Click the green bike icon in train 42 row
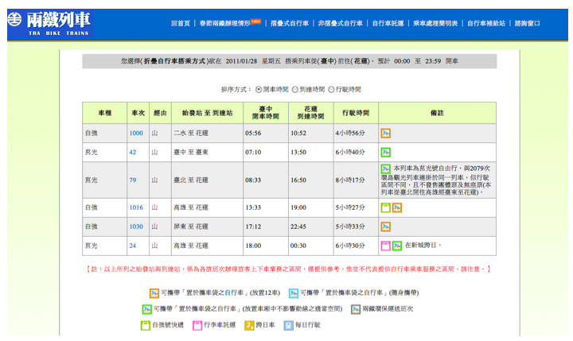The image size is (573, 341). coord(386,152)
